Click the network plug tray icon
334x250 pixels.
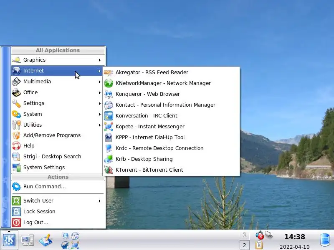[269, 235]
